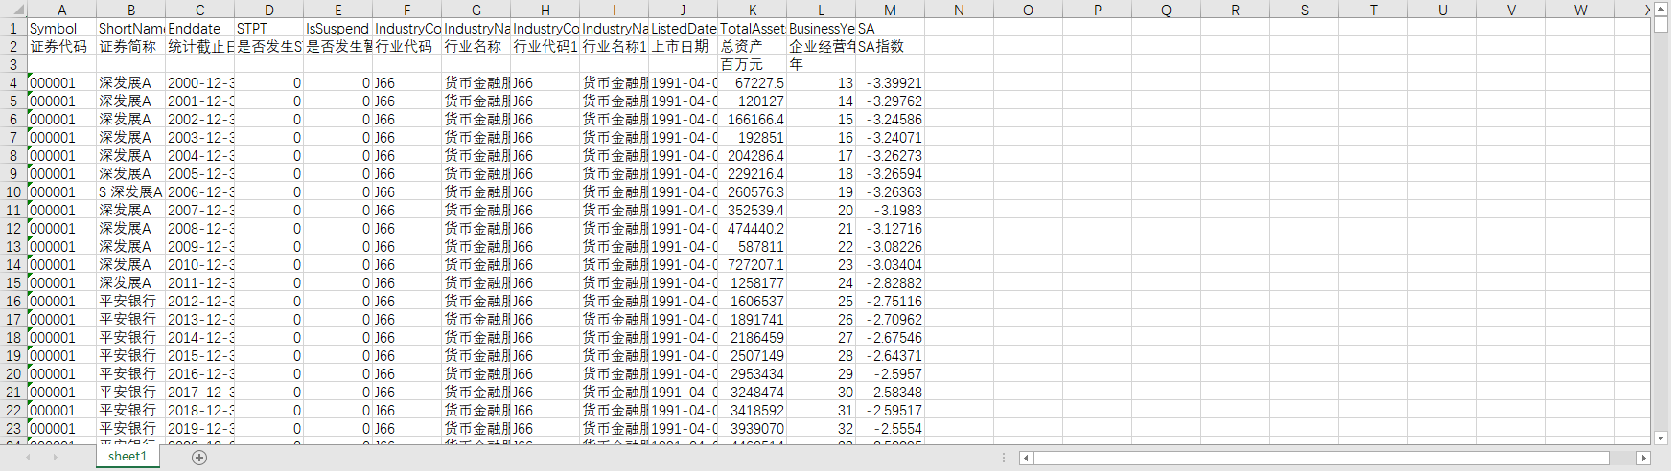Select the 'SA指数' cell
This screenshot has width=1671, height=471.
click(x=890, y=47)
